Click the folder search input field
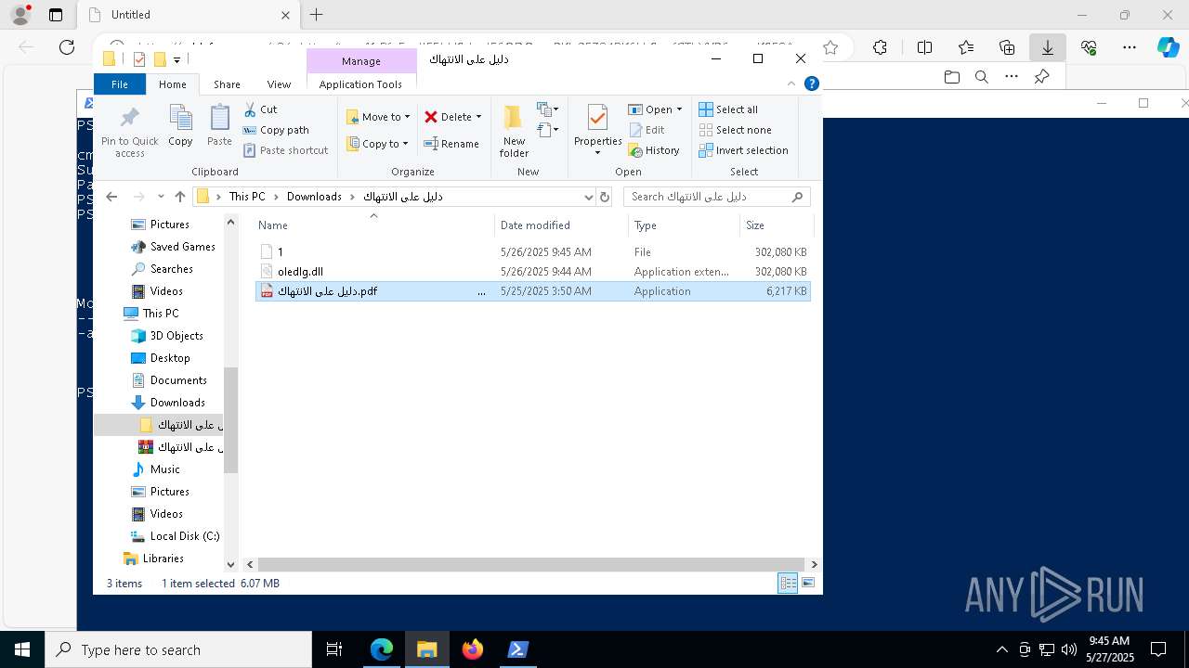The height and width of the screenshot is (668, 1189). tap(716, 197)
